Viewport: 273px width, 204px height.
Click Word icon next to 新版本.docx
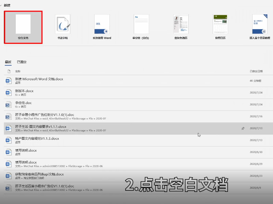tap(8, 92)
